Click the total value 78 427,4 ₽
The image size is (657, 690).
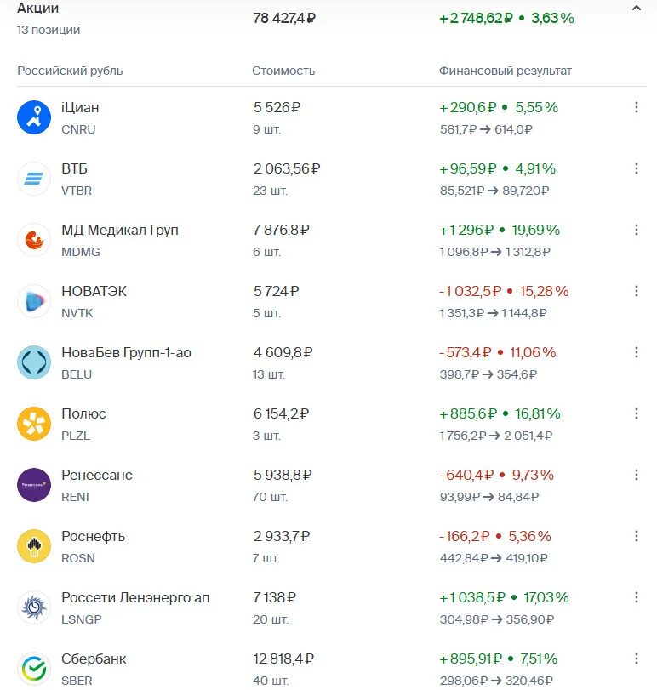point(284,18)
